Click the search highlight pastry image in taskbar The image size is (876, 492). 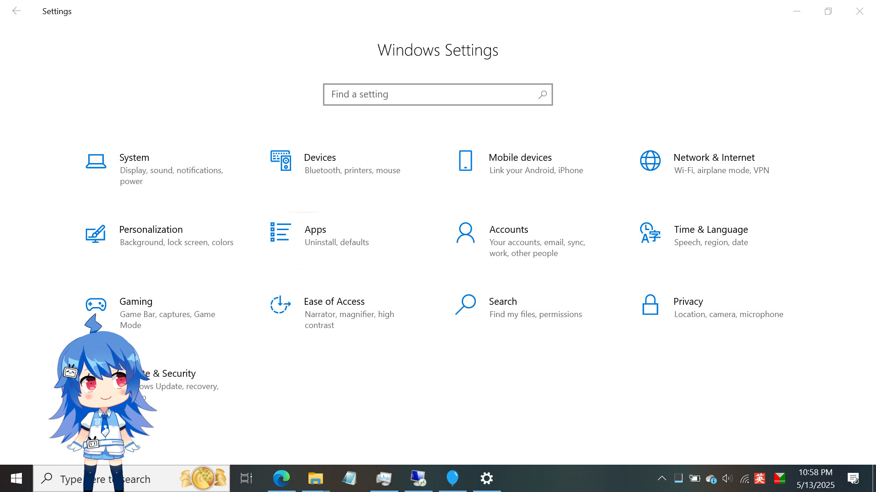pyautogui.click(x=203, y=478)
